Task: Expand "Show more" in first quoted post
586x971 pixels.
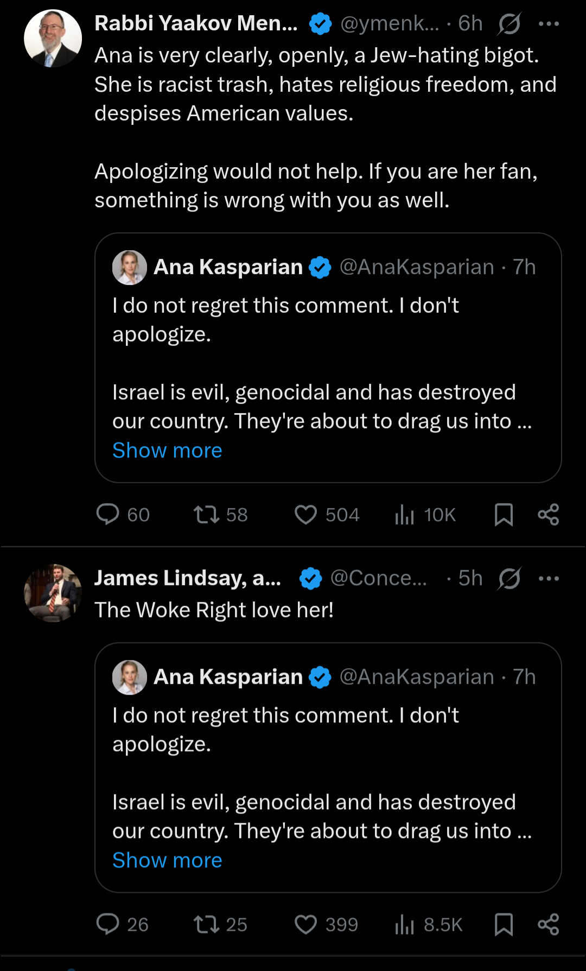Action: point(167,450)
